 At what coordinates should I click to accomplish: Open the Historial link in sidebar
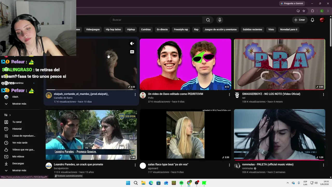coord(17,129)
